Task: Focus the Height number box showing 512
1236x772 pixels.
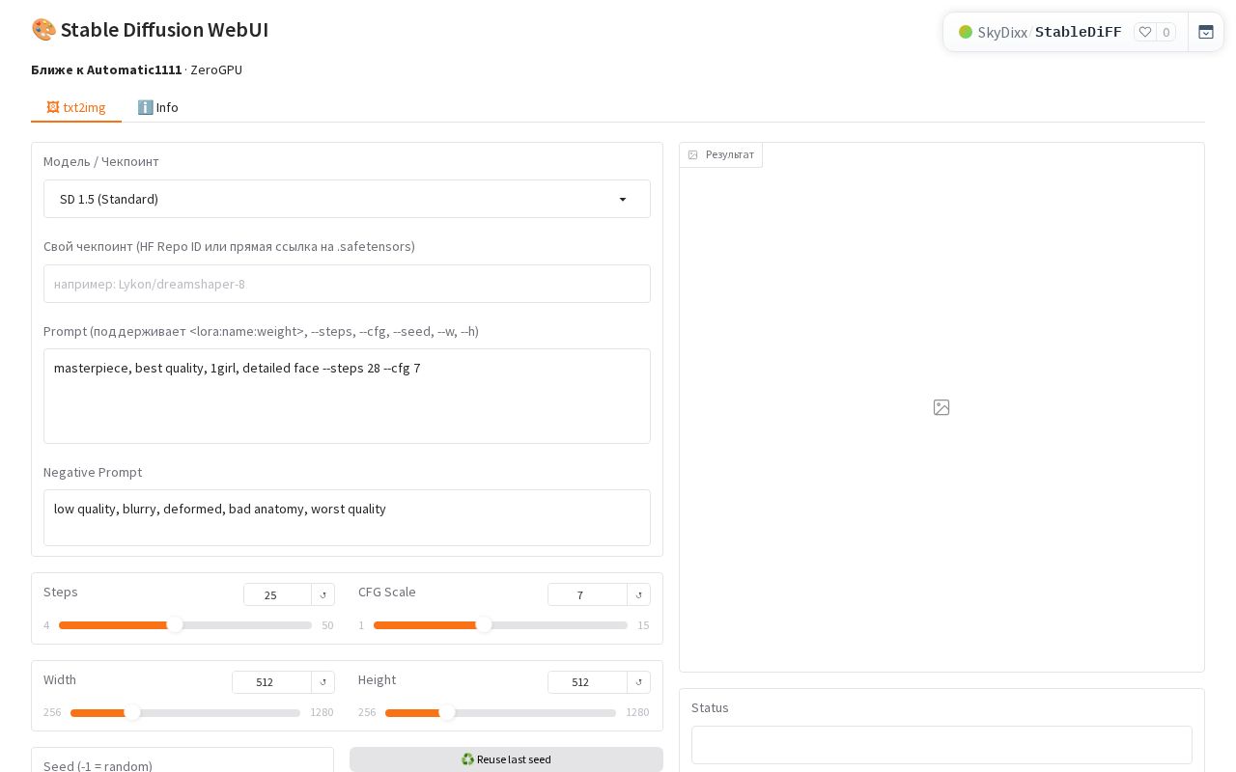Action: click(x=587, y=682)
